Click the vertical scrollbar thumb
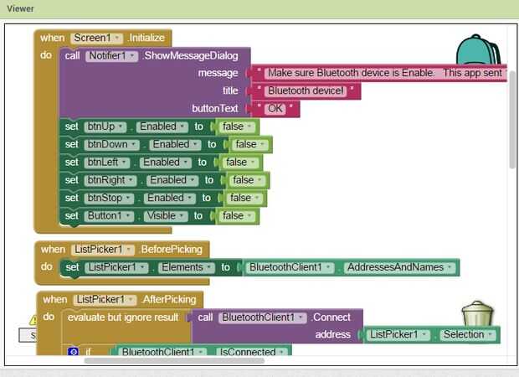The image size is (519, 377). (x=512, y=119)
